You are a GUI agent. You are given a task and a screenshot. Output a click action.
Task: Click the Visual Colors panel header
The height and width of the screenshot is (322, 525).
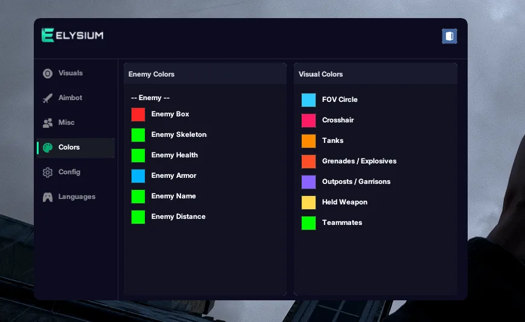pos(375,74)
